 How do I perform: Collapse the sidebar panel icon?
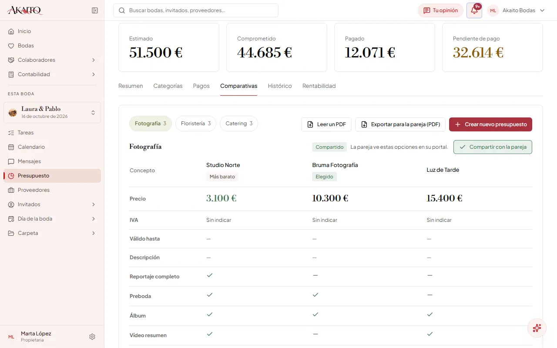(95, 10)
